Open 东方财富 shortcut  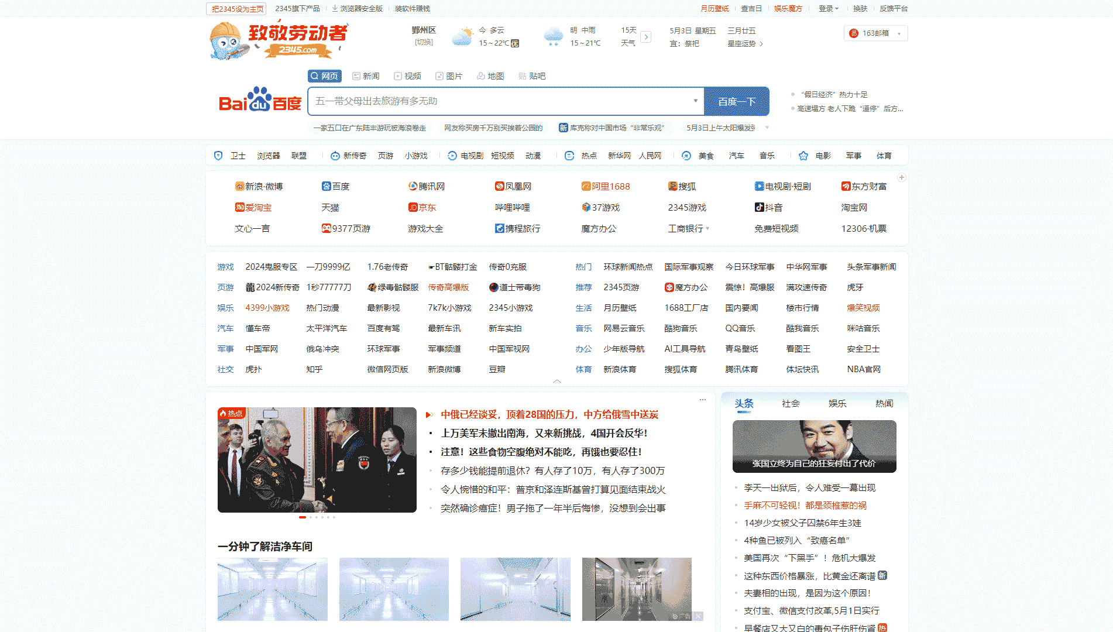coord(864,186)
